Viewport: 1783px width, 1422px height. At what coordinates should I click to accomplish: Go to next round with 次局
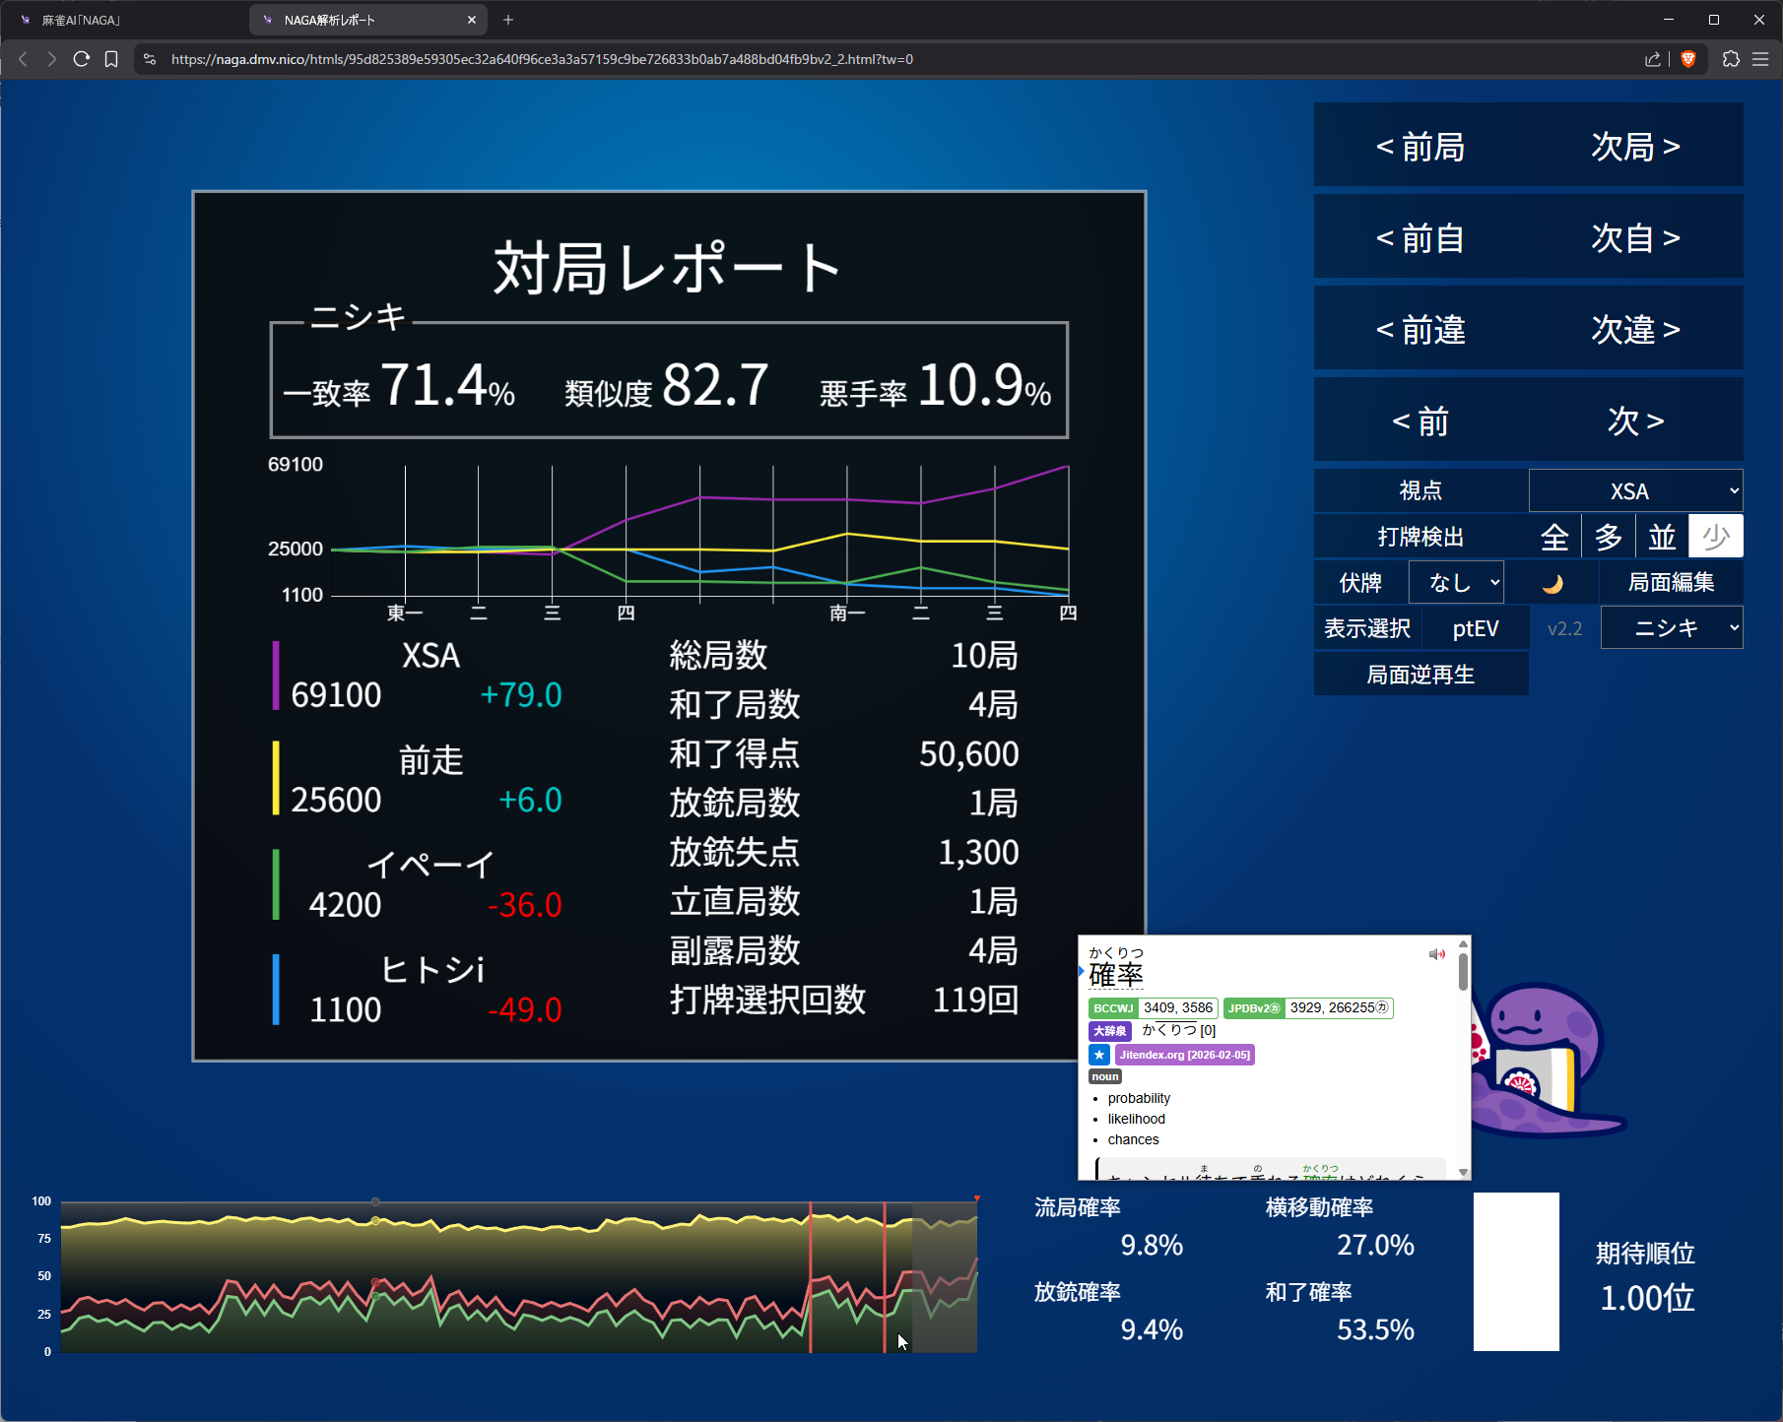(x=1635, y=146)
